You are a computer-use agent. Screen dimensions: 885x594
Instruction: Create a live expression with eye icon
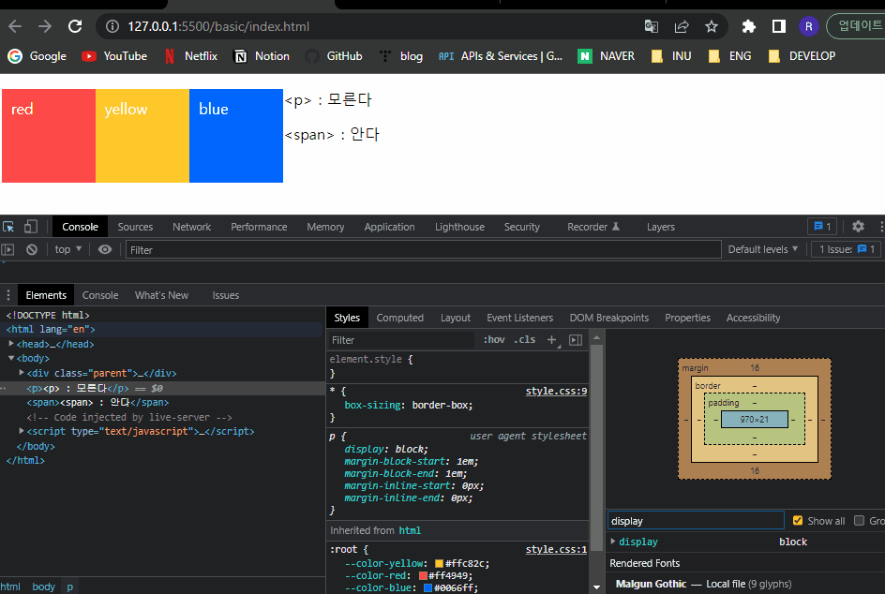pyautogui.click(x=105, y=249)
